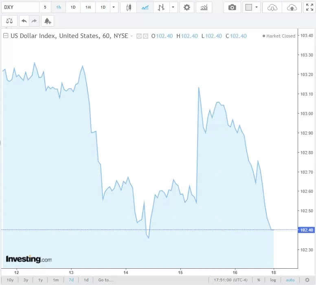The height and width of the screenshot is (285, 316).
Task: Click the series settings icon in legend
Action: point(145,36)
